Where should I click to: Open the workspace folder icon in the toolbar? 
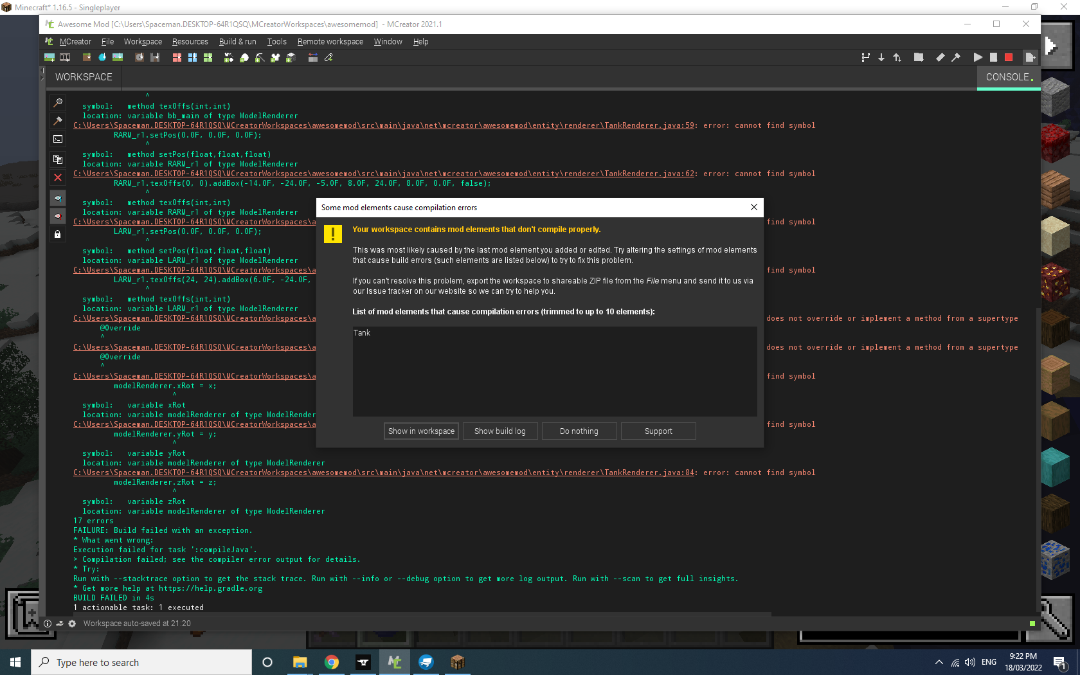click(x=919, y=57)
